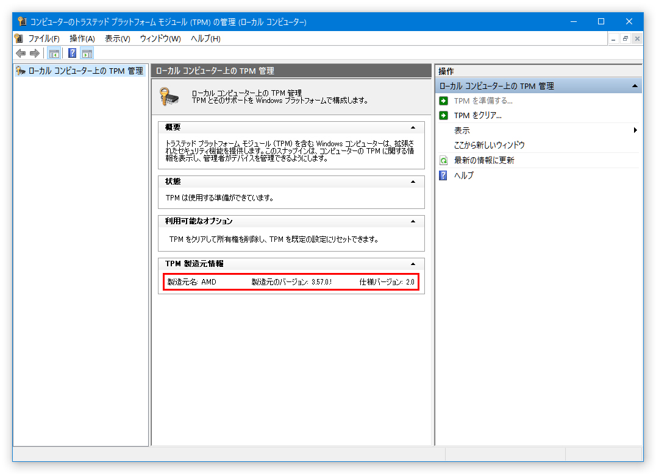Click 製造元のバージョン: 3.57.0 value
Image resolution: width=656 pixels, height=474 pixels.
click(291, 282)
